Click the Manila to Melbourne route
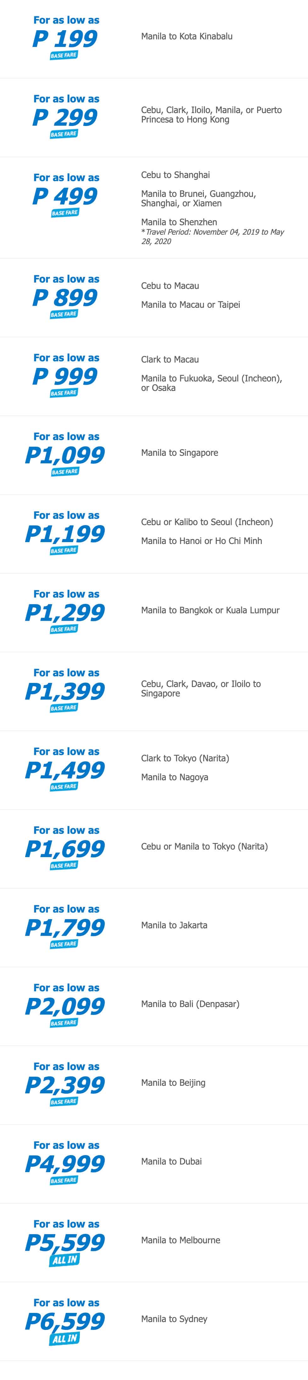Viewport: 308px width, 1380px height. click(181, 1240)
